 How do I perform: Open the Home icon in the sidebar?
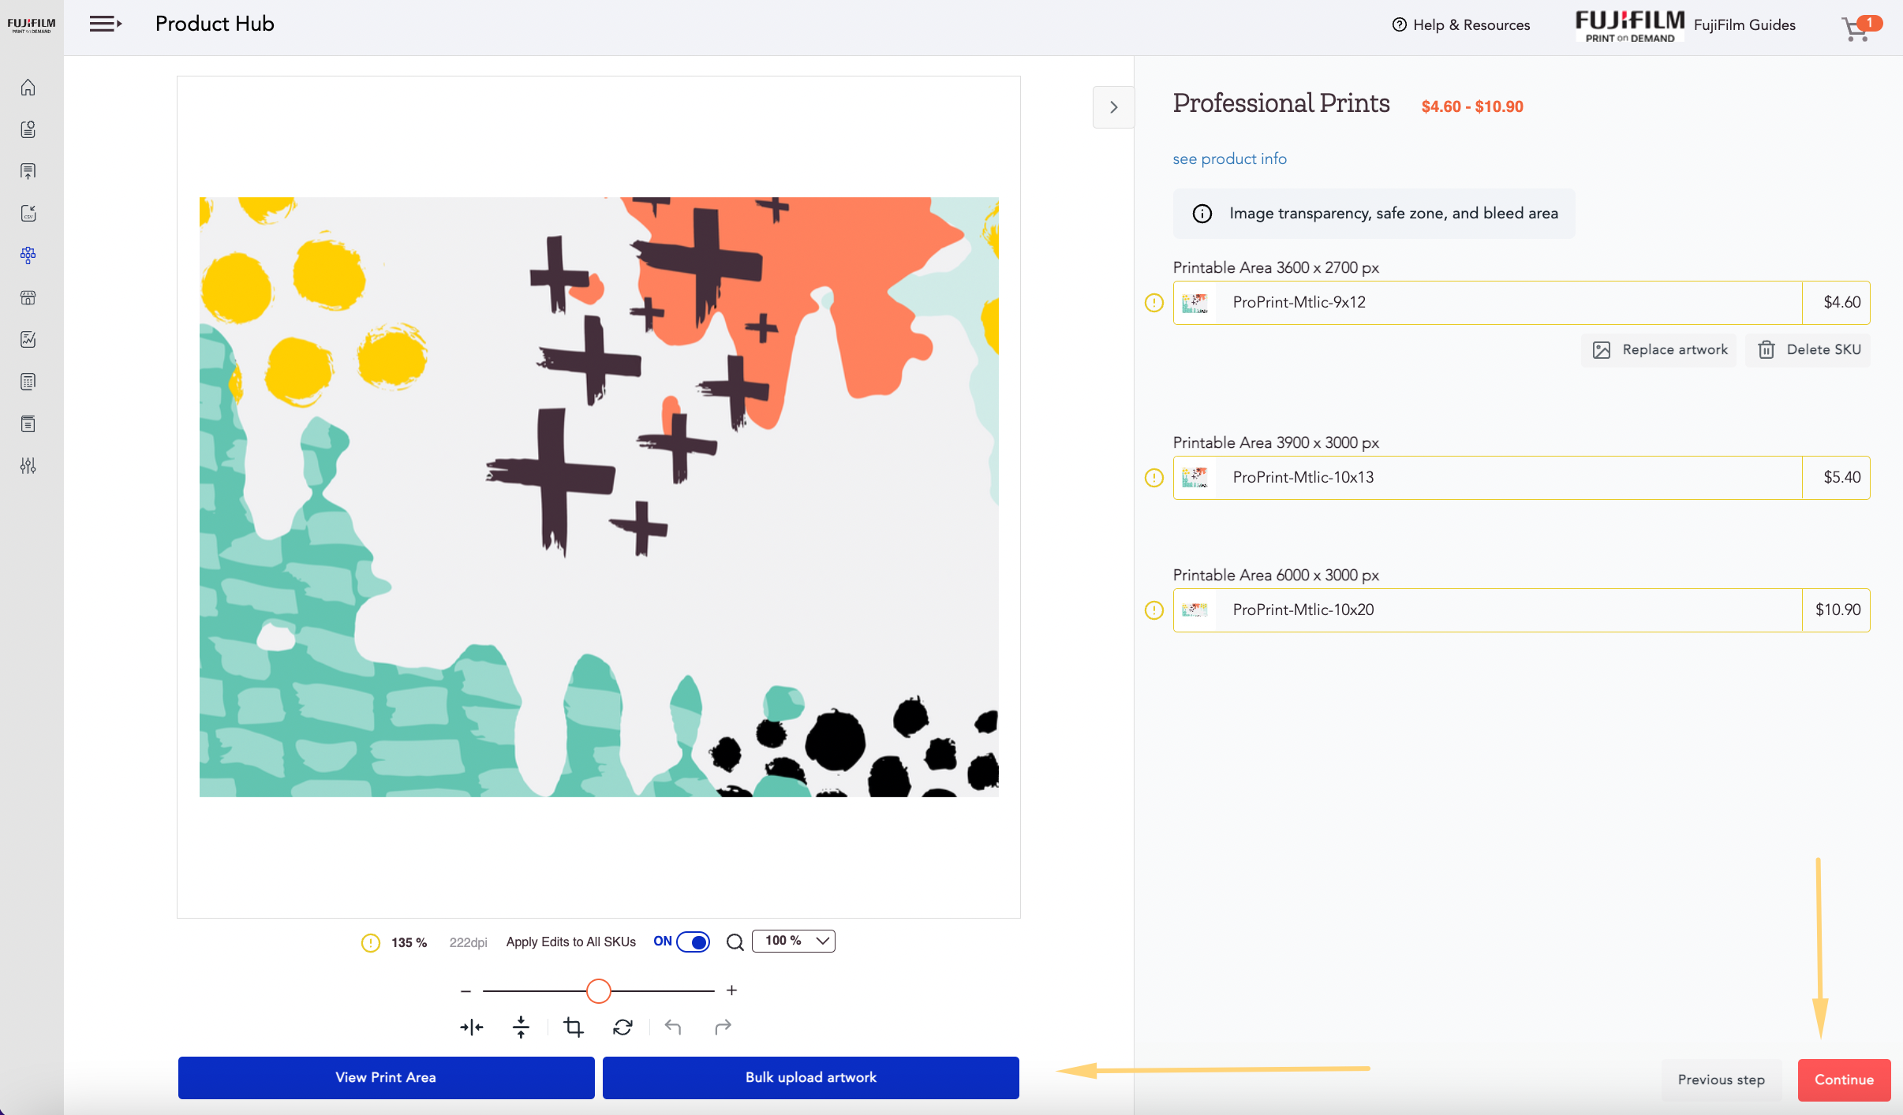click(x=28, y=87)
